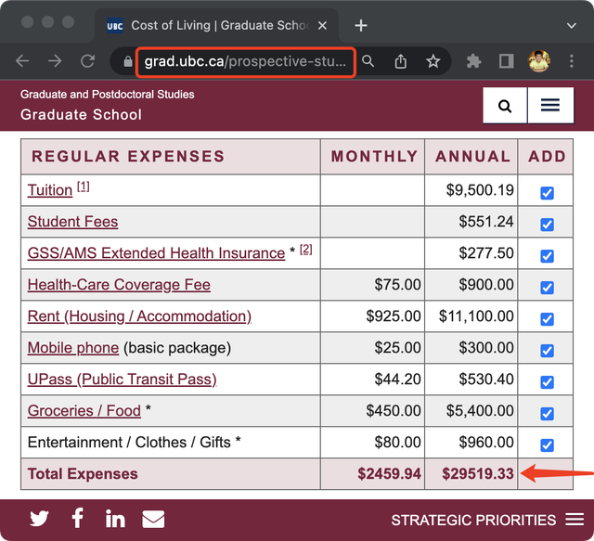594x541 pixels.
Task: Select the Cost of Living tab
Action: pos(216,25)
